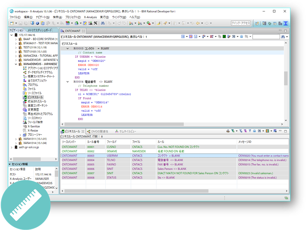Open the Open Perspective icon beside Quick Access
Image resolution: width=306 pixels, height=230 pixels.
[257, 23]
